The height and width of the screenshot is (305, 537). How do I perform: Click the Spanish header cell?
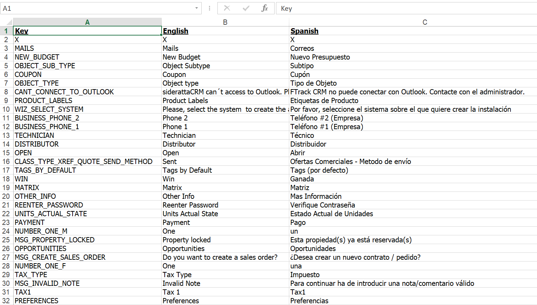pyautogui.click(x=413, y=31)
